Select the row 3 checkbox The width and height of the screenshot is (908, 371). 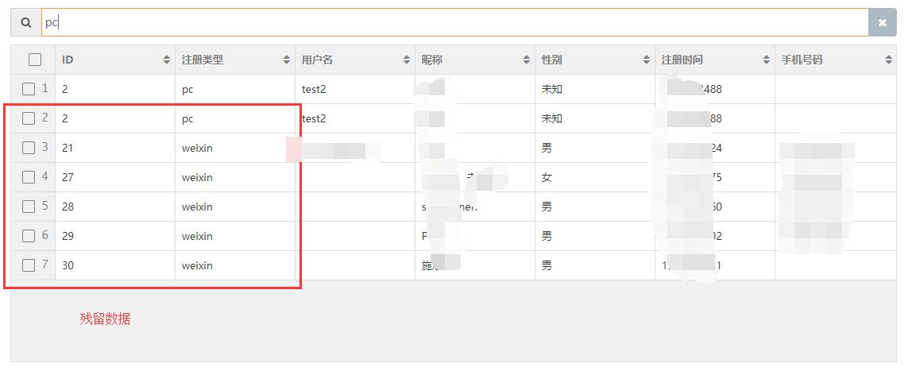pyautogui.click(x=29, y=149)
